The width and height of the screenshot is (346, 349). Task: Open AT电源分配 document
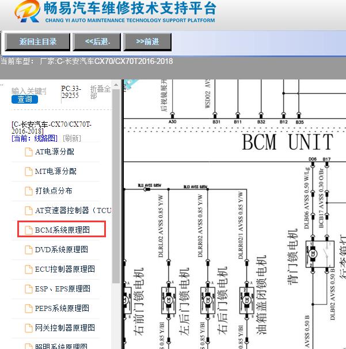55,152
